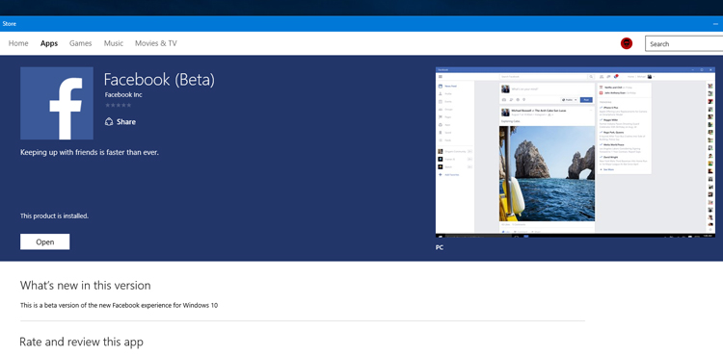
Task: Click the Facebook app logo tile
Action: pos(57,103)
